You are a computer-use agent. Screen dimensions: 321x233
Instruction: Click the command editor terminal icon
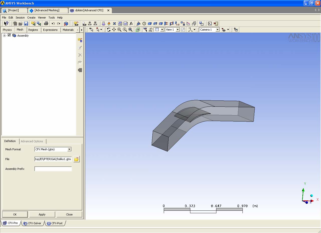pyautogui.click(x=210, y=24)
